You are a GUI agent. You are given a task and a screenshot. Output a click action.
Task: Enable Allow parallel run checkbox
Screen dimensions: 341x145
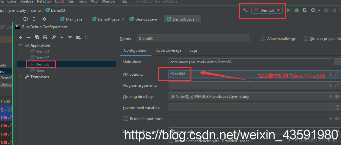tap(263, 39)
